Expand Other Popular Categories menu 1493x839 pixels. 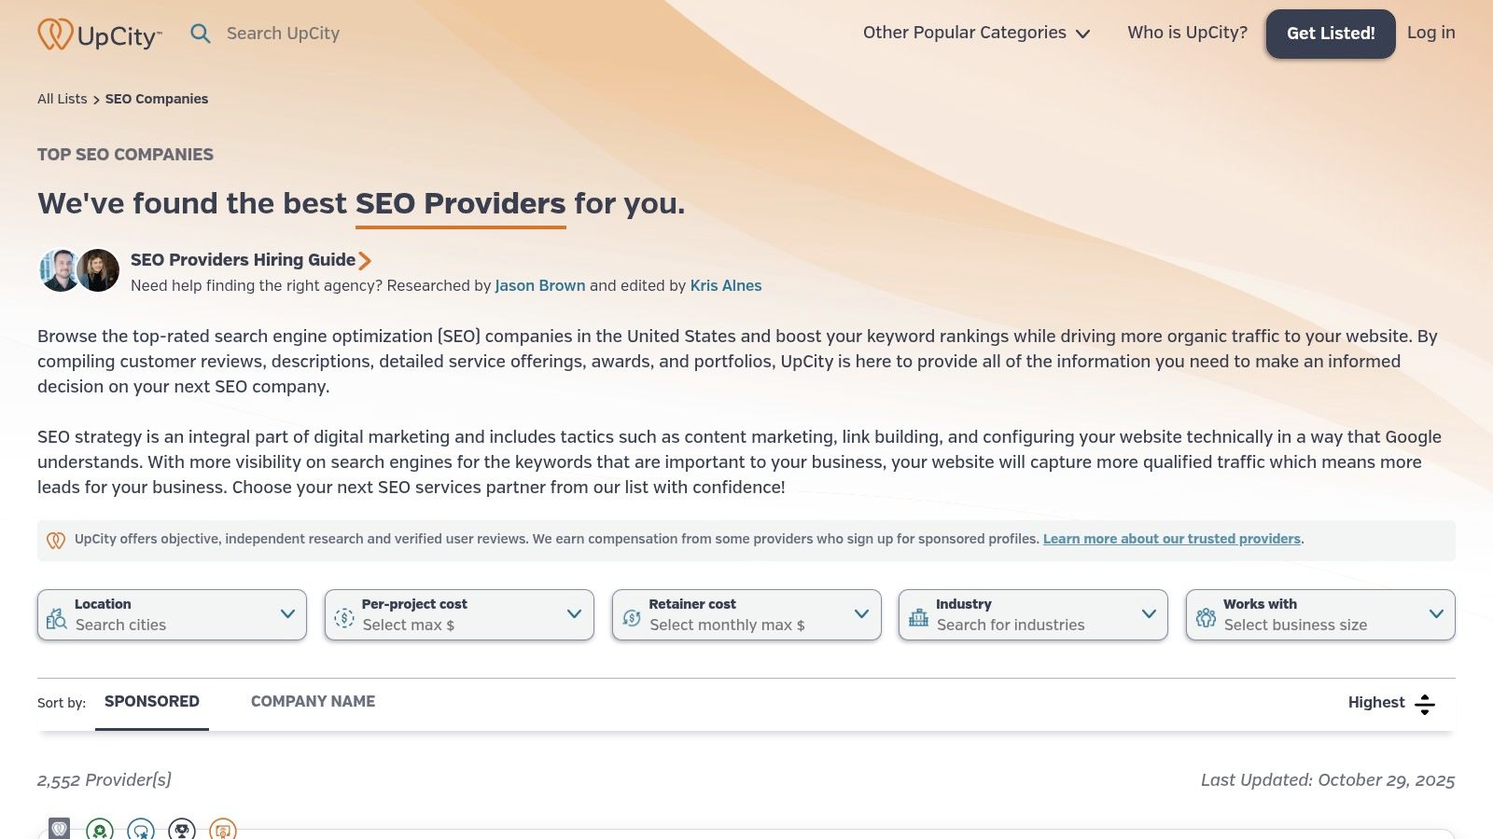click(976, 33)
